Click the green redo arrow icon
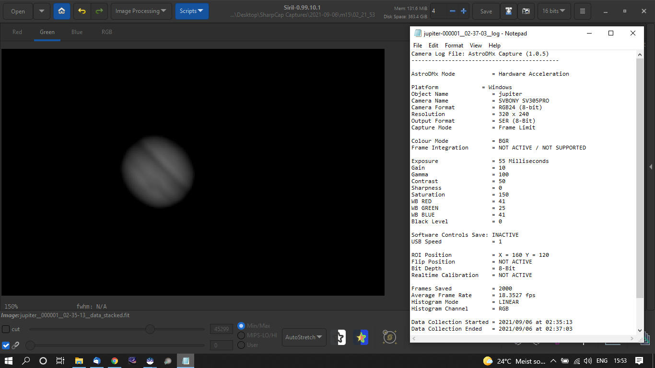Viewport: 655px width, 368px height. point(99,11)
